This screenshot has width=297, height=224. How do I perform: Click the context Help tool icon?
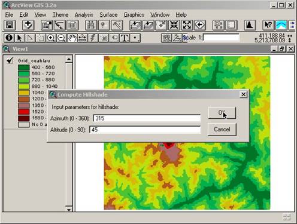268,25
